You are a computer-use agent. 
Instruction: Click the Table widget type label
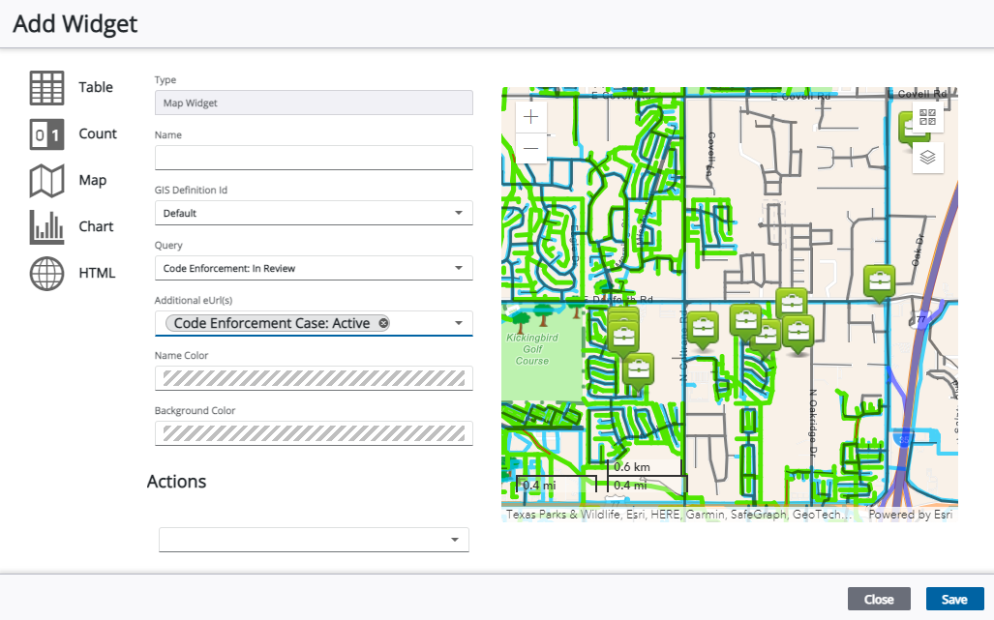(96, 87)
